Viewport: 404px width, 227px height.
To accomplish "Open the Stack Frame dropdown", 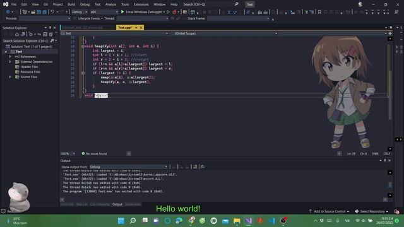I will 238,18.
